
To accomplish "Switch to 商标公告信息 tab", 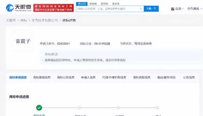I will point(66,77).
